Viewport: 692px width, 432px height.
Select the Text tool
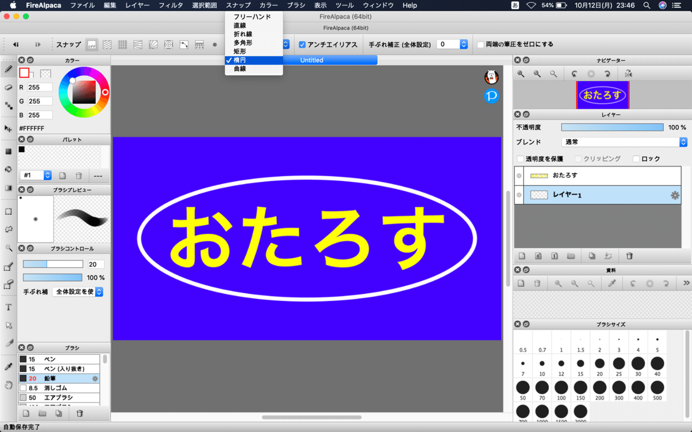tap(8, 307)
